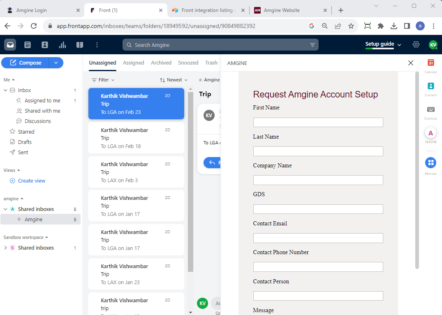Open the browser downloads icon
The image size is (442, 315).
(x=394, y=26)
